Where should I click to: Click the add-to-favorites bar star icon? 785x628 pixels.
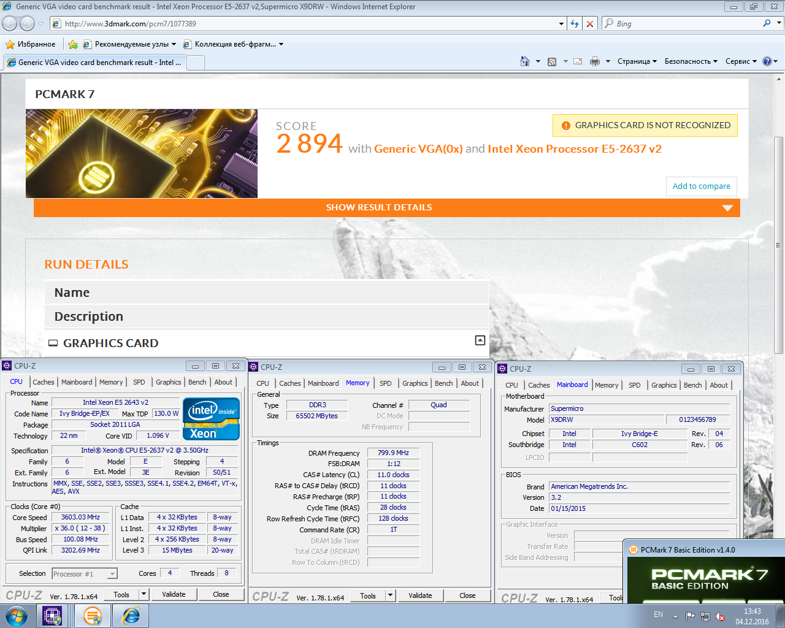tap(73, 44)
